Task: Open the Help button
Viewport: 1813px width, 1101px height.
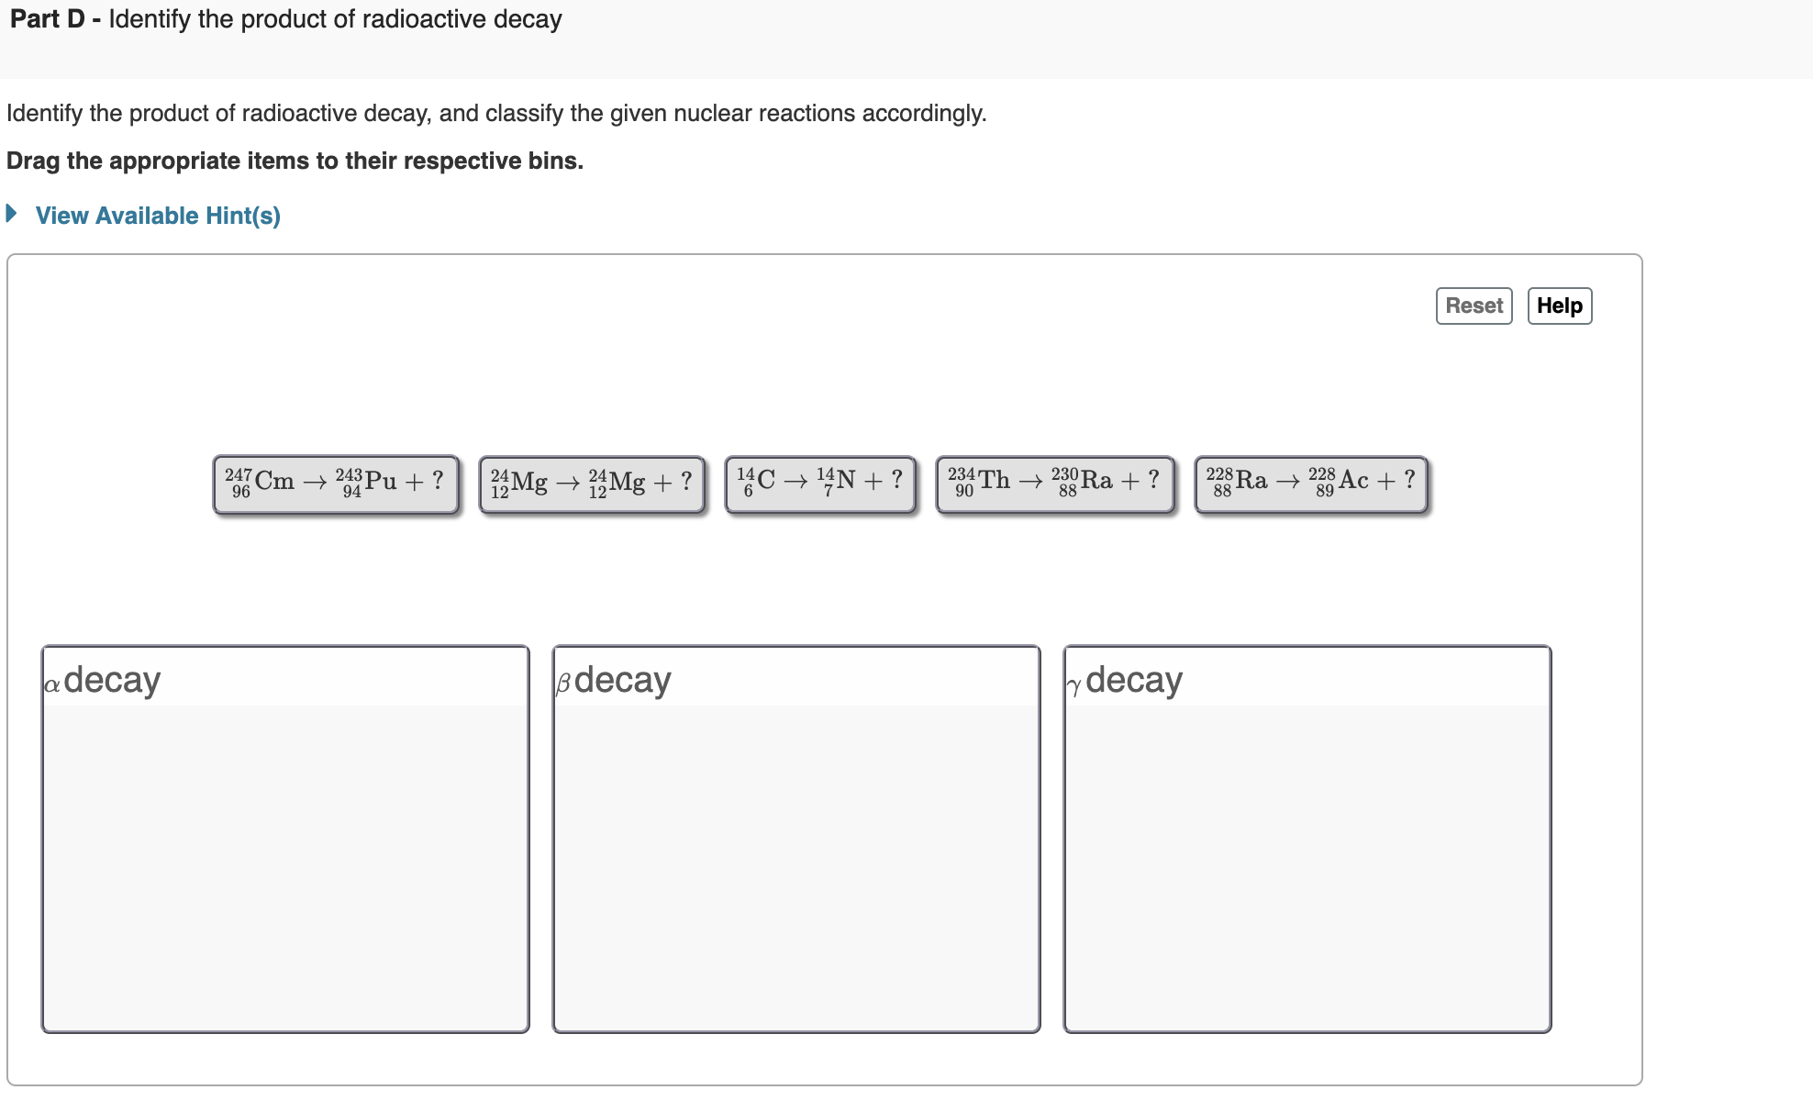Action: coord(1559,306)
